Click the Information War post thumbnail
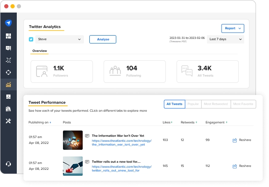 click(x=73, y=140)
